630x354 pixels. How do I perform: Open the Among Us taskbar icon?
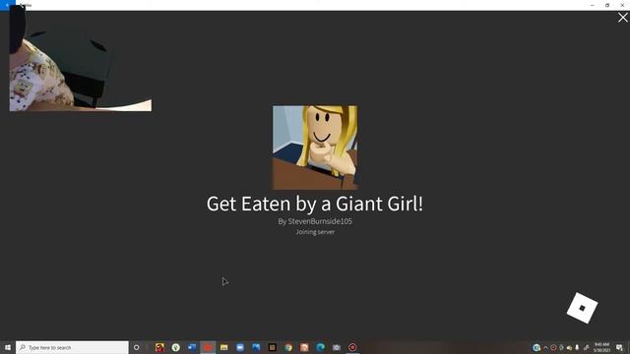[x=159, y=347]
